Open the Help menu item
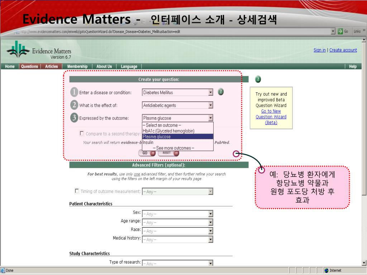This screenshot has height=275, width=367. click(353, 66)
